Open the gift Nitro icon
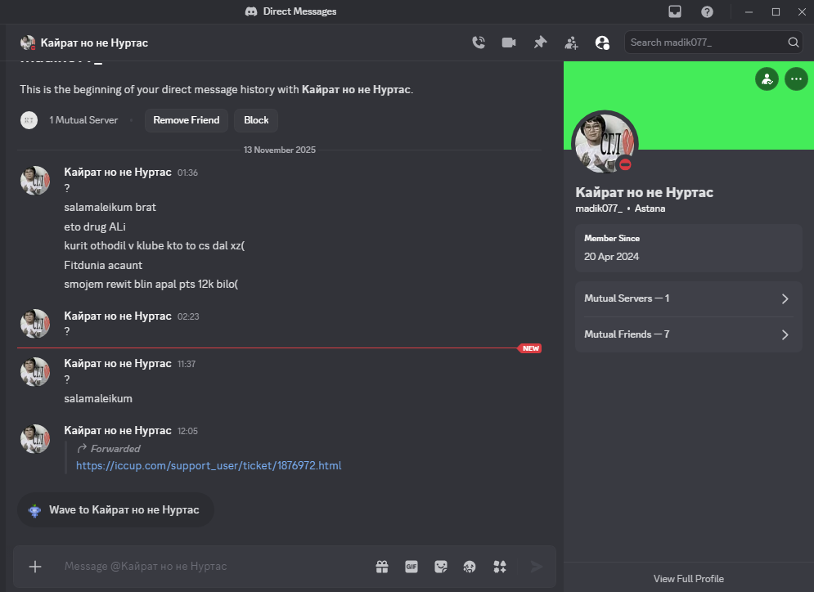This screenshot has height=592, width=814. (382, 567)
